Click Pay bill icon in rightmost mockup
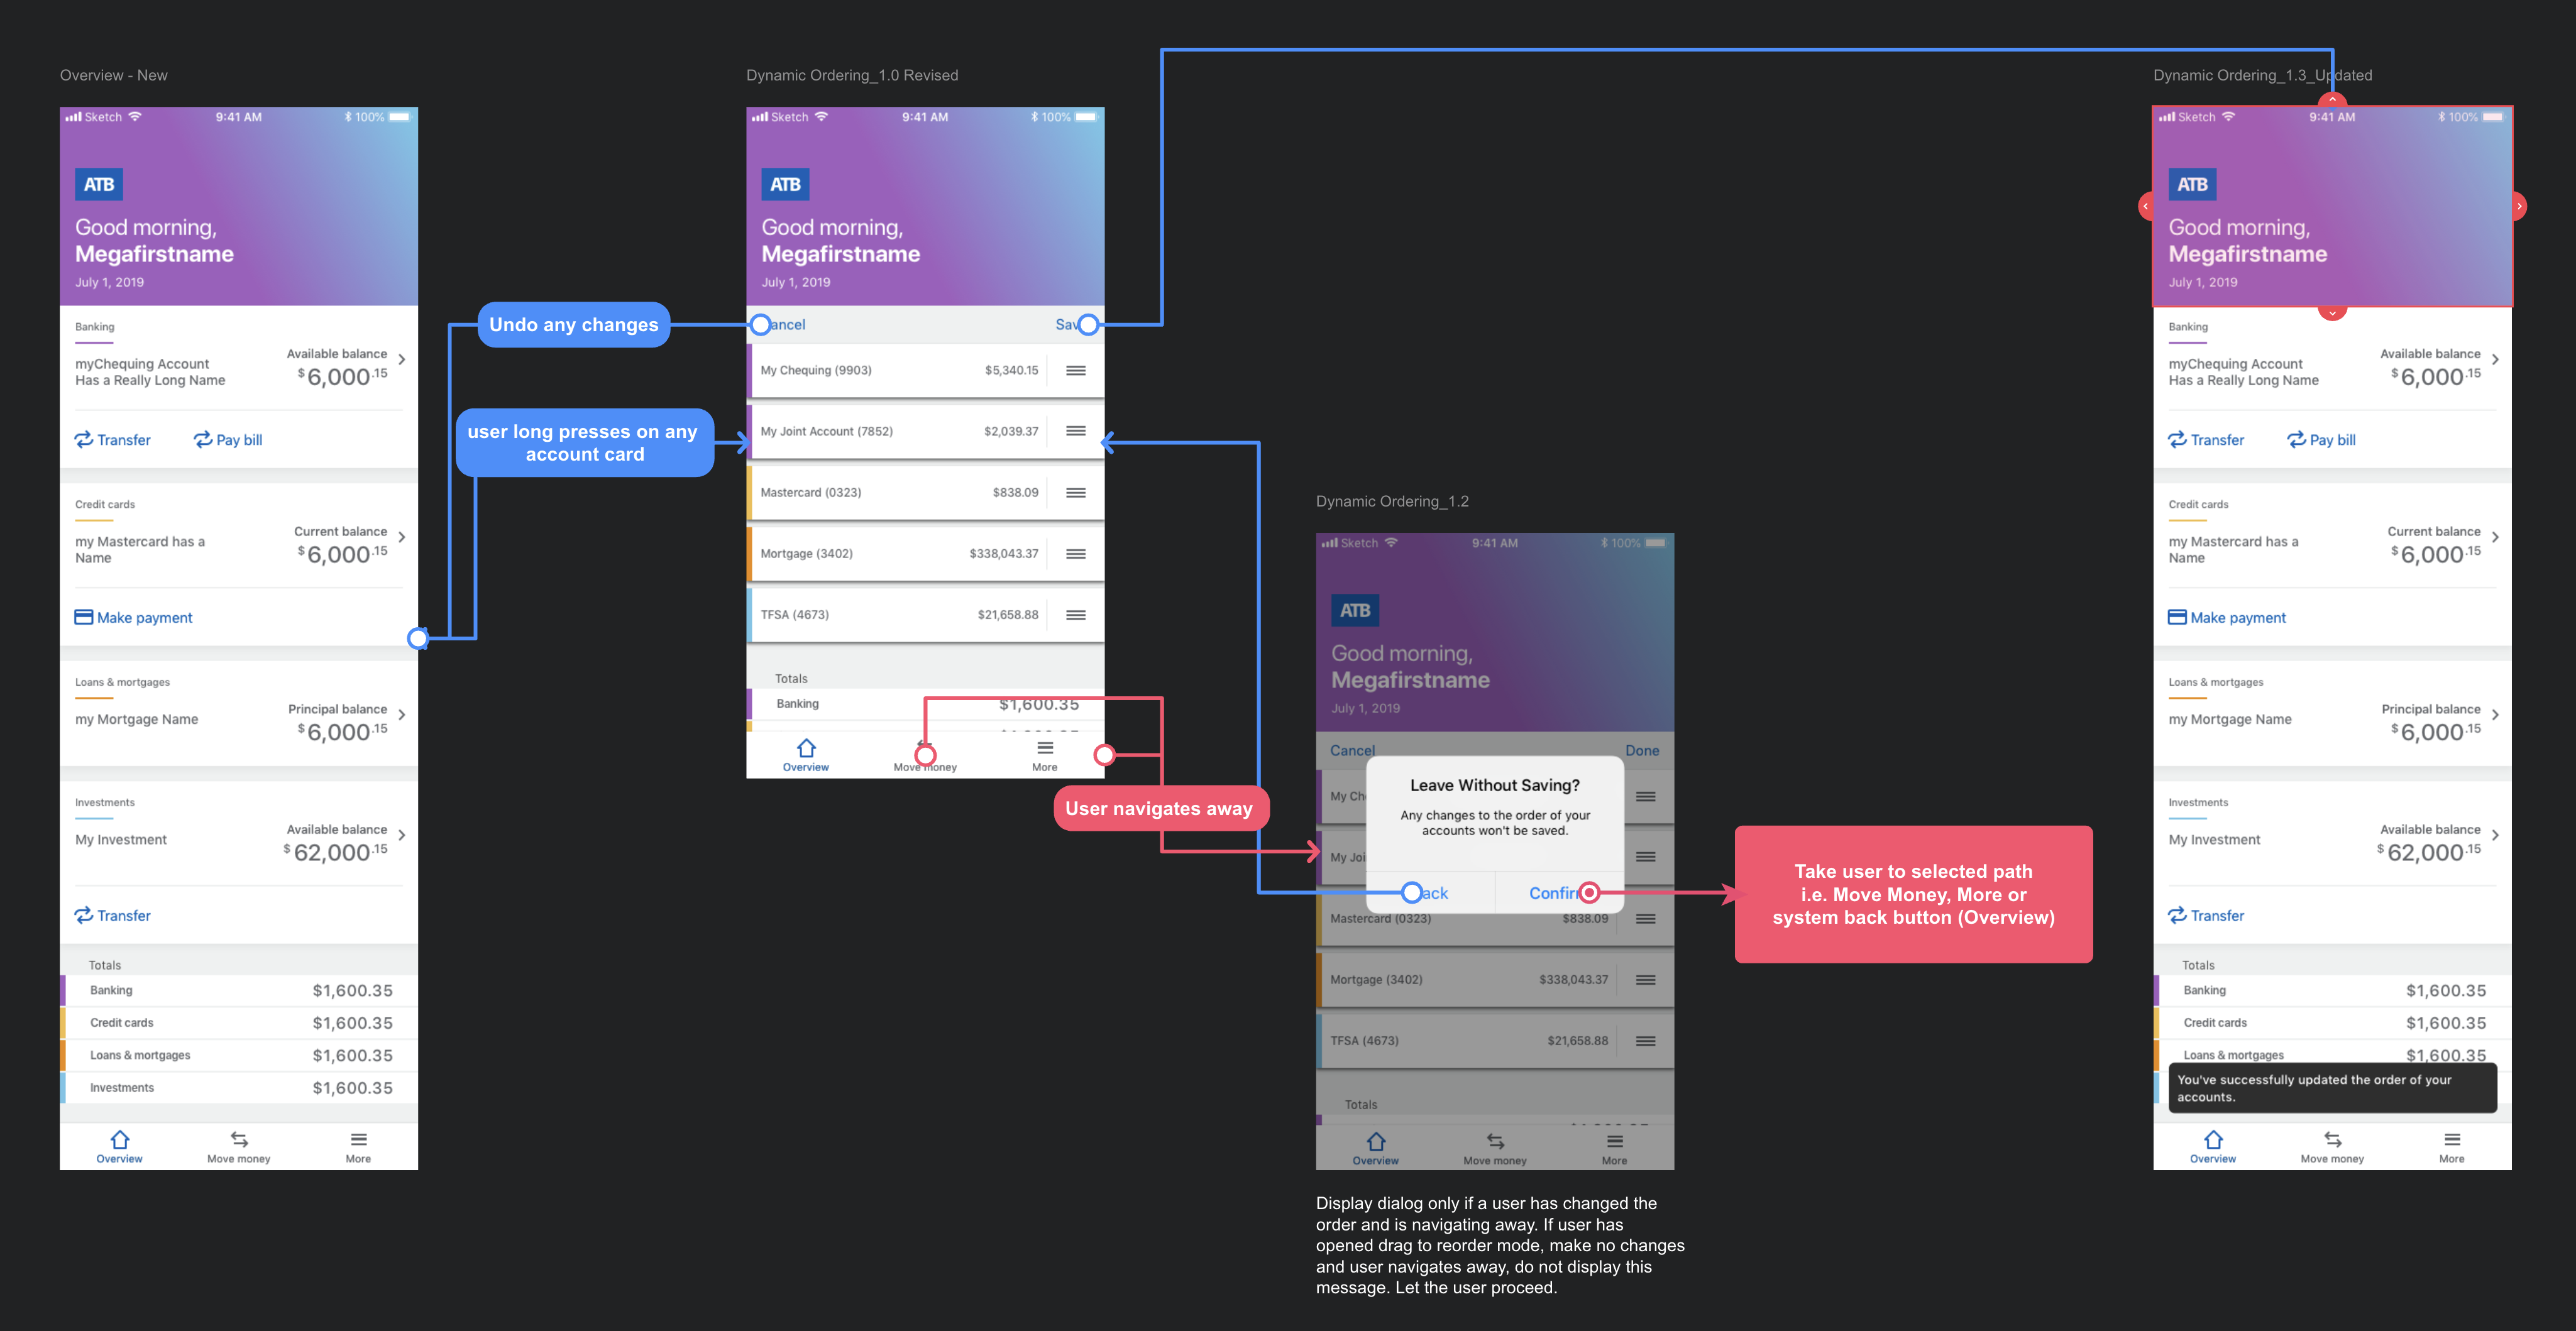 (x=2296, y=440)
